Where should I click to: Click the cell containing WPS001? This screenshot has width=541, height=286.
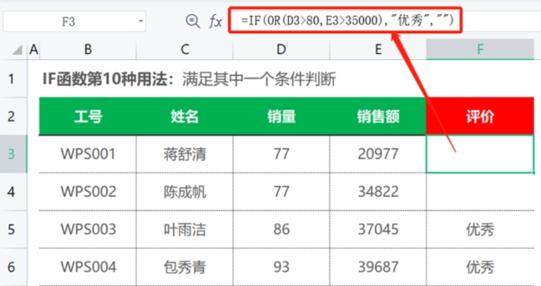pos(87,153)
